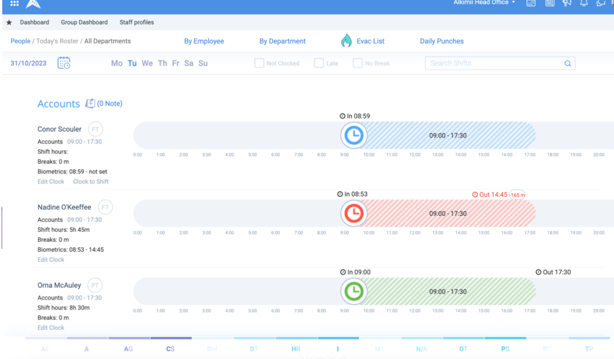The height and width of the screenshot is (359, 614).
Task: Click Clock to Shift for Conor Scouler
Action: click(91, 182)
